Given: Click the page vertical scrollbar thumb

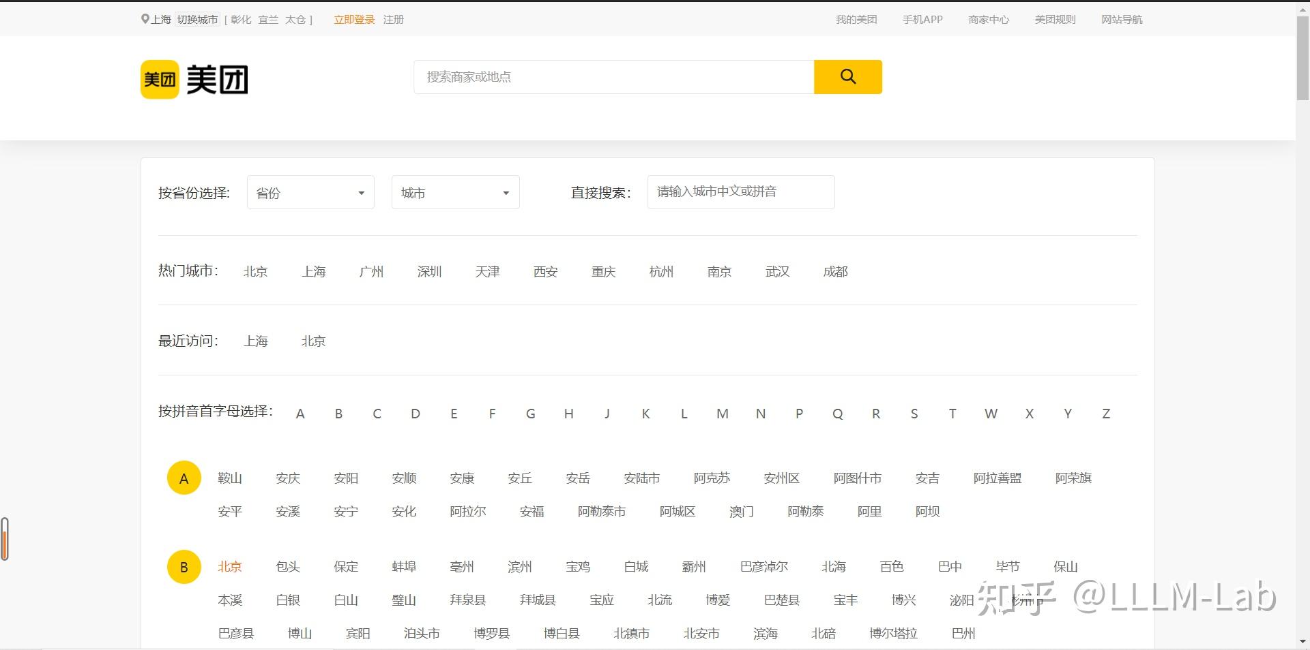Looking at the screenshot, I should 1302,58.
